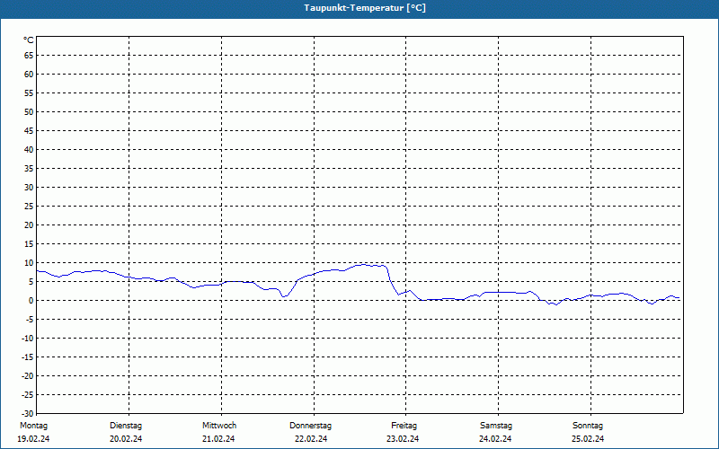Click the date '23.02.24'

click(403, 439)
